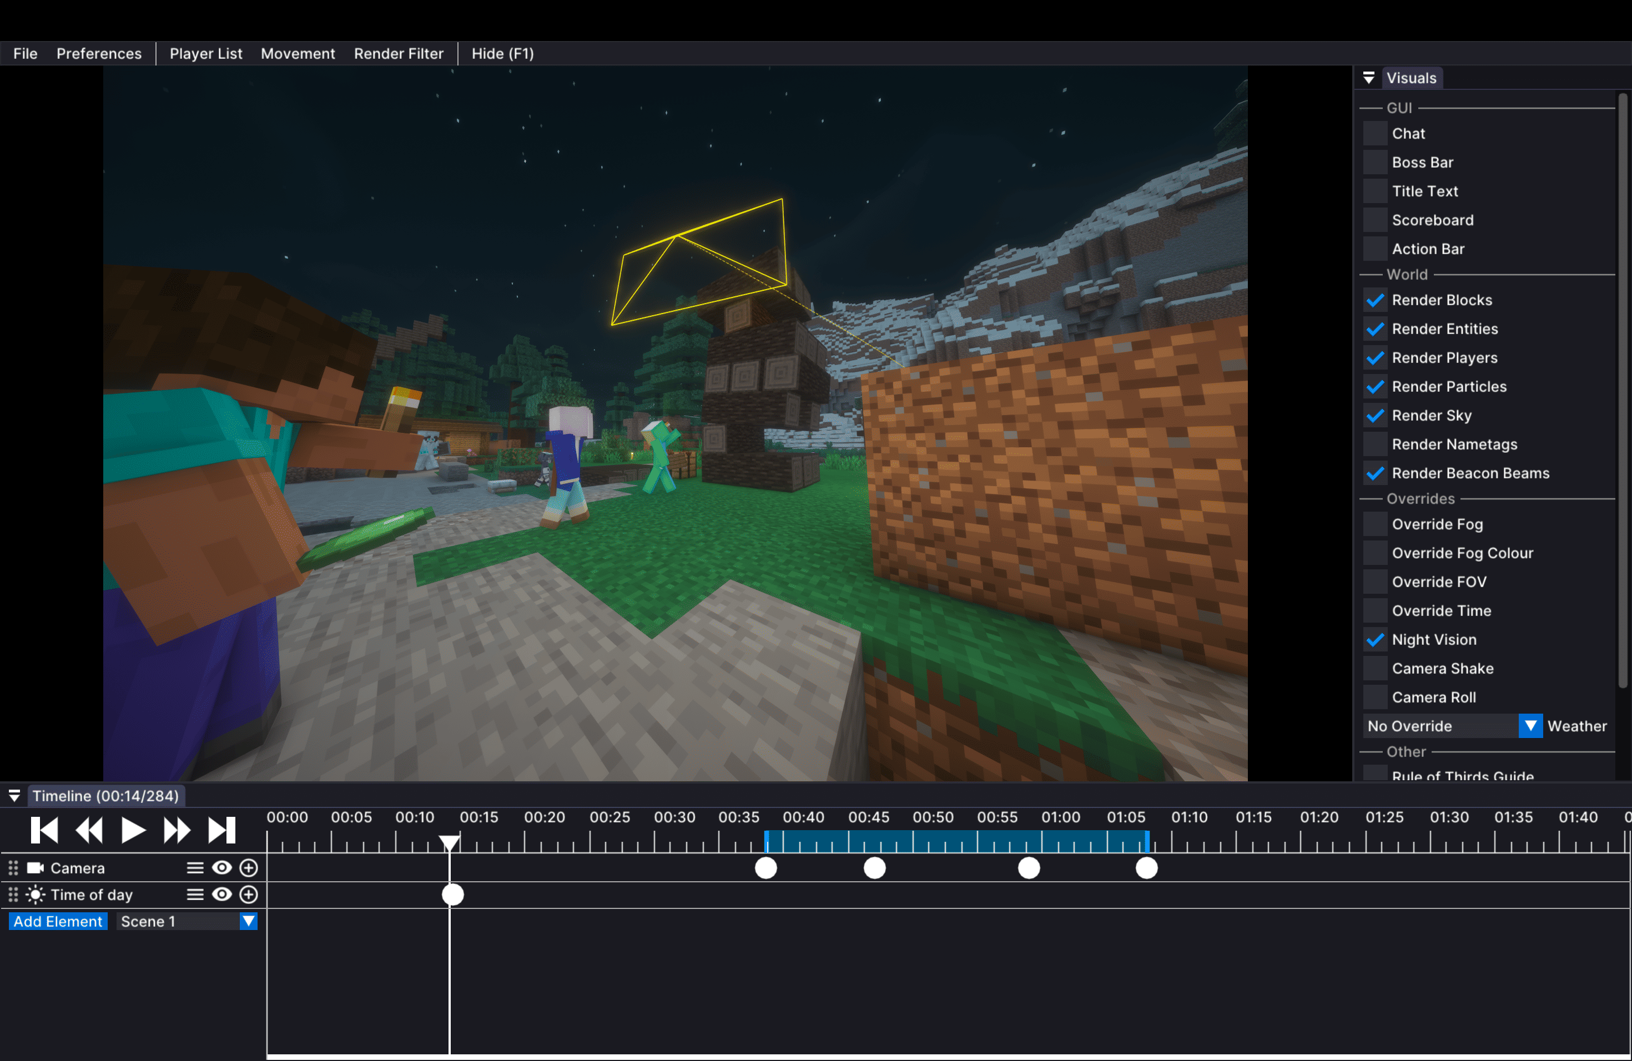The width and height of the screenshot is (1632, 1061).
Task: Select the second Camera keyframe near 00:45
Action: pyautogui.click(x=874, y=868)
